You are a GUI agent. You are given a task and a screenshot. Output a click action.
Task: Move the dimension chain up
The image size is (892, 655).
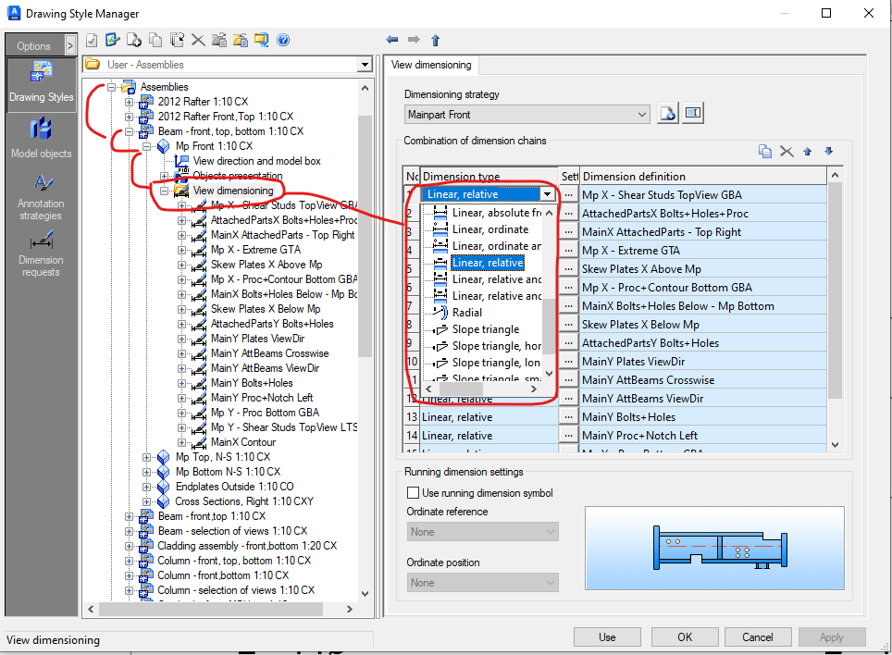(807, 151)
